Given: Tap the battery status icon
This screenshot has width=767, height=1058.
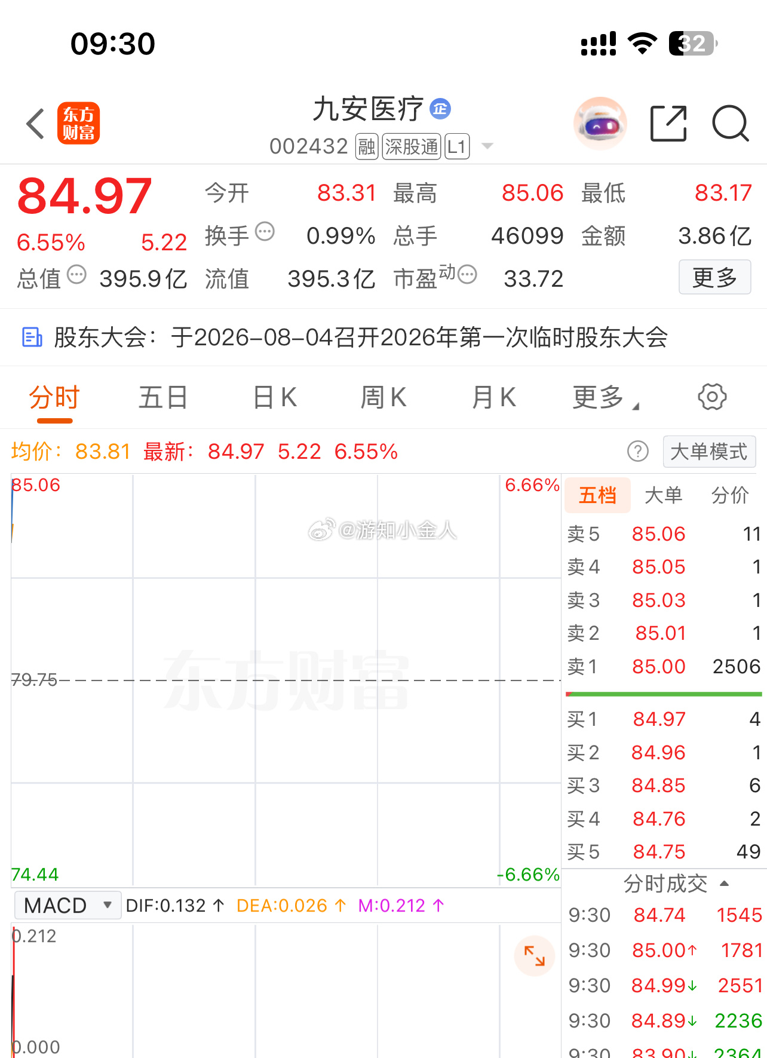Looking at the screenshot, I should point(694,44).
